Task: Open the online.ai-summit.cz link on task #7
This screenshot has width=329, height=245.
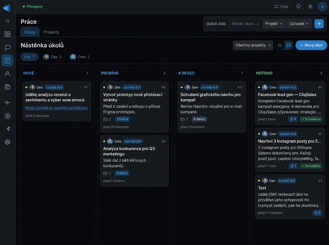Action: (x=56, y=108)
